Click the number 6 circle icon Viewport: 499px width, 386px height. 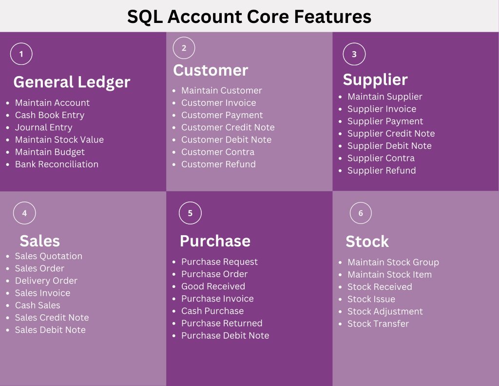pyautogui.click(x=361, y=213)
